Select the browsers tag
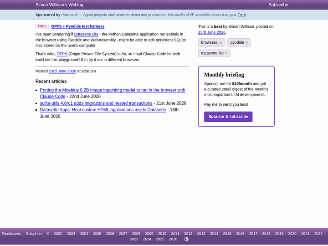 [211, 42]
